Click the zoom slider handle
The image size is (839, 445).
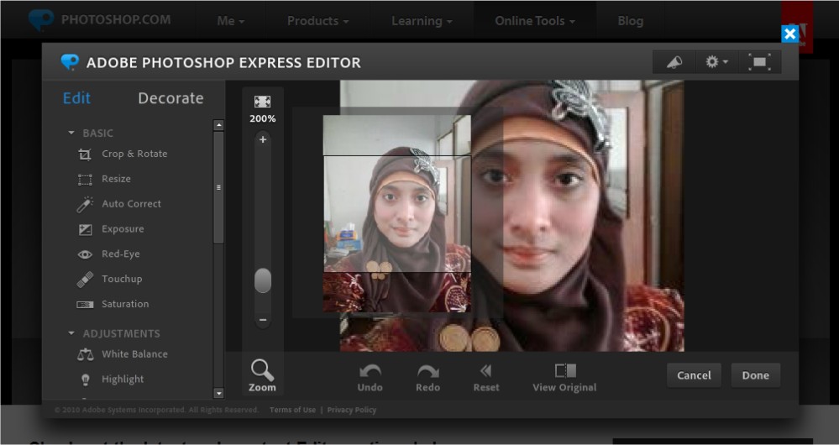coord(263,280)
